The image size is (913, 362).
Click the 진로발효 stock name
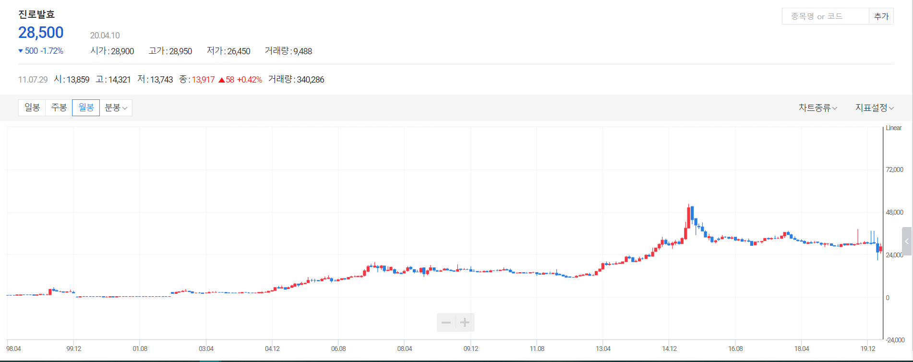click(36, 14)
